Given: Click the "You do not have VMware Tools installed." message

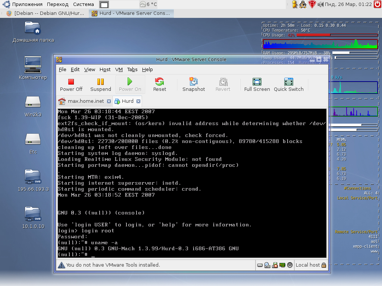Looking at the screenshot, I should coord(113,265).
